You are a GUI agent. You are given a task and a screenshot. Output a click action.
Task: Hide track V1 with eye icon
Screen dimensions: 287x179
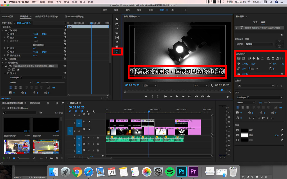coord(89,129)
